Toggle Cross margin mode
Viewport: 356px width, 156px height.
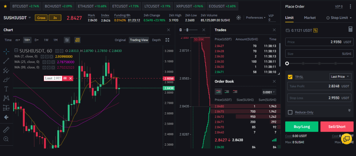[x=41, y=18]
